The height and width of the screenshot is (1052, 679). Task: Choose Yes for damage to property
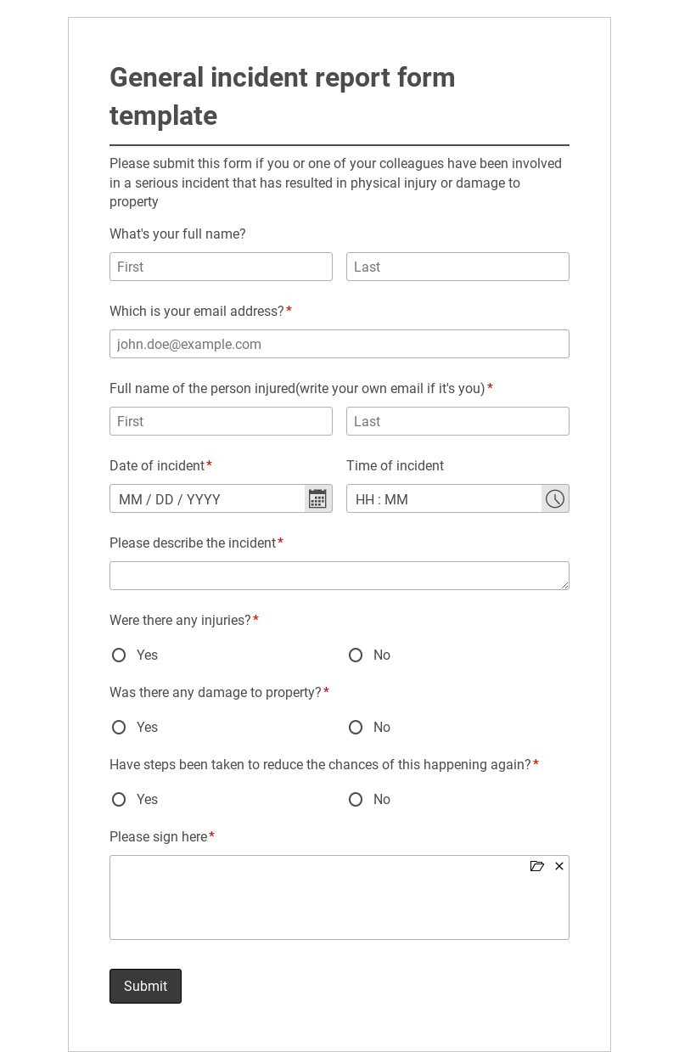119,728
